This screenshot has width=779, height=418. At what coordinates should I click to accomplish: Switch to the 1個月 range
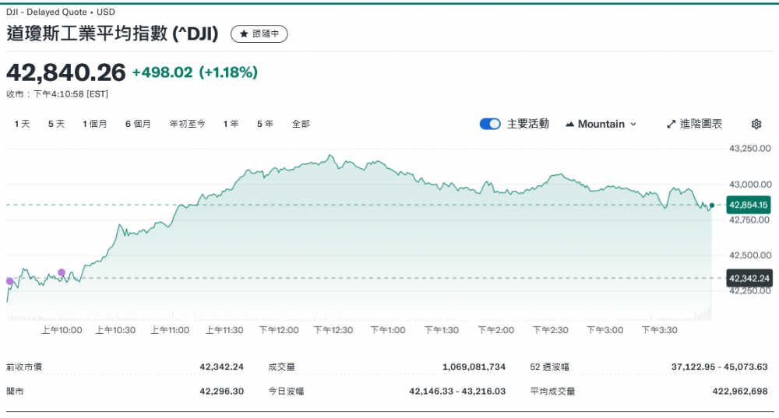[x=95, y=124]
